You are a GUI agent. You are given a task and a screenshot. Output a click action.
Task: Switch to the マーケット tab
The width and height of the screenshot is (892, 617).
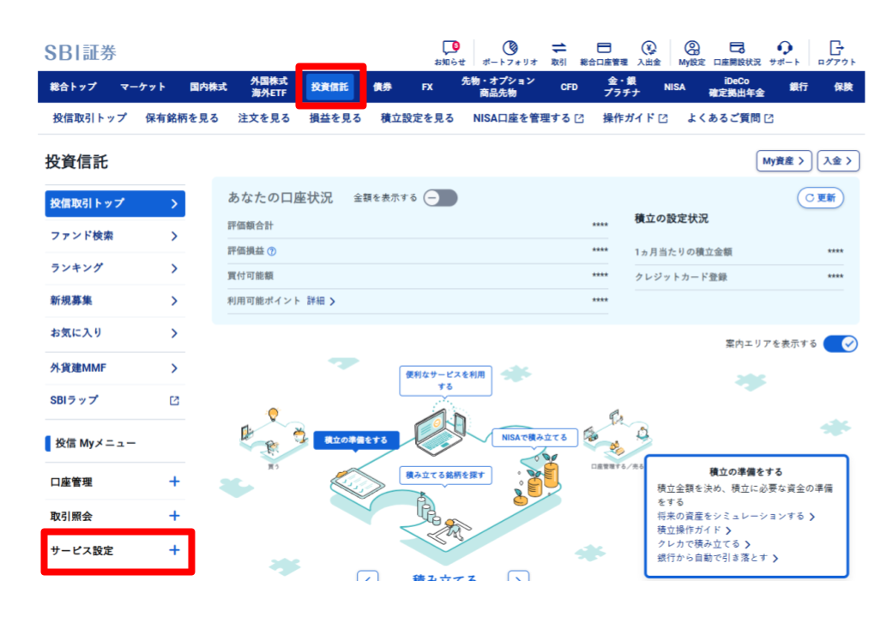coord(142,87)
